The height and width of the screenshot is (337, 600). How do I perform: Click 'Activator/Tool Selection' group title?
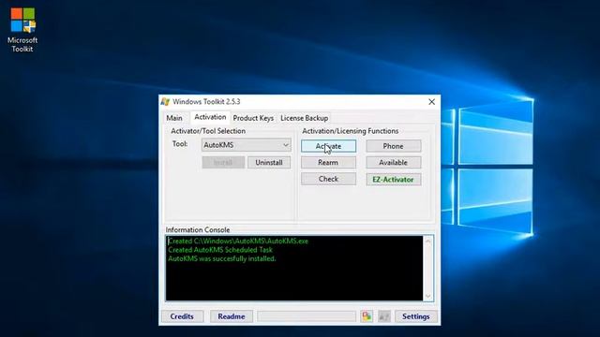pyautogui.click(x=208, y=131)
